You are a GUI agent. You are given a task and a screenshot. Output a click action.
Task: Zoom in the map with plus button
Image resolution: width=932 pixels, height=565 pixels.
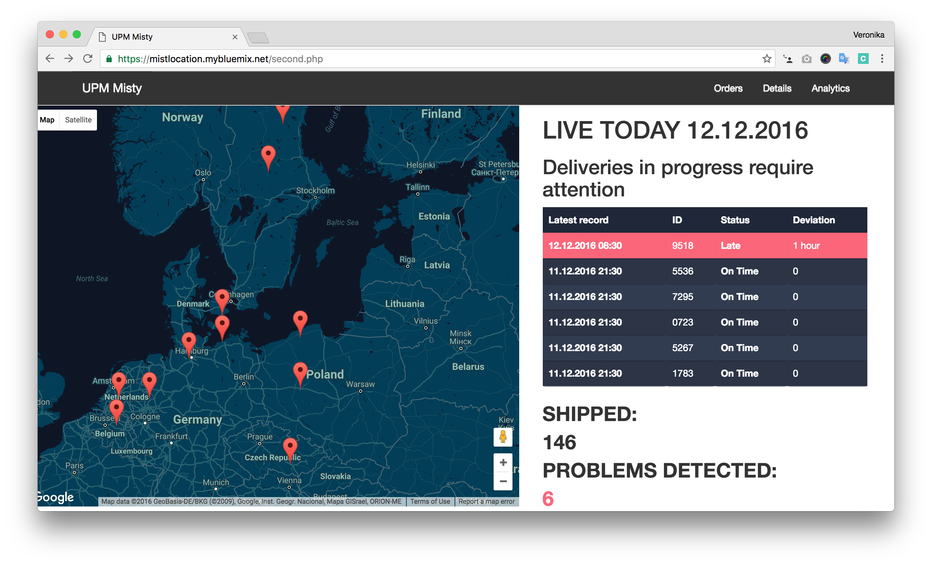[503, 462]
